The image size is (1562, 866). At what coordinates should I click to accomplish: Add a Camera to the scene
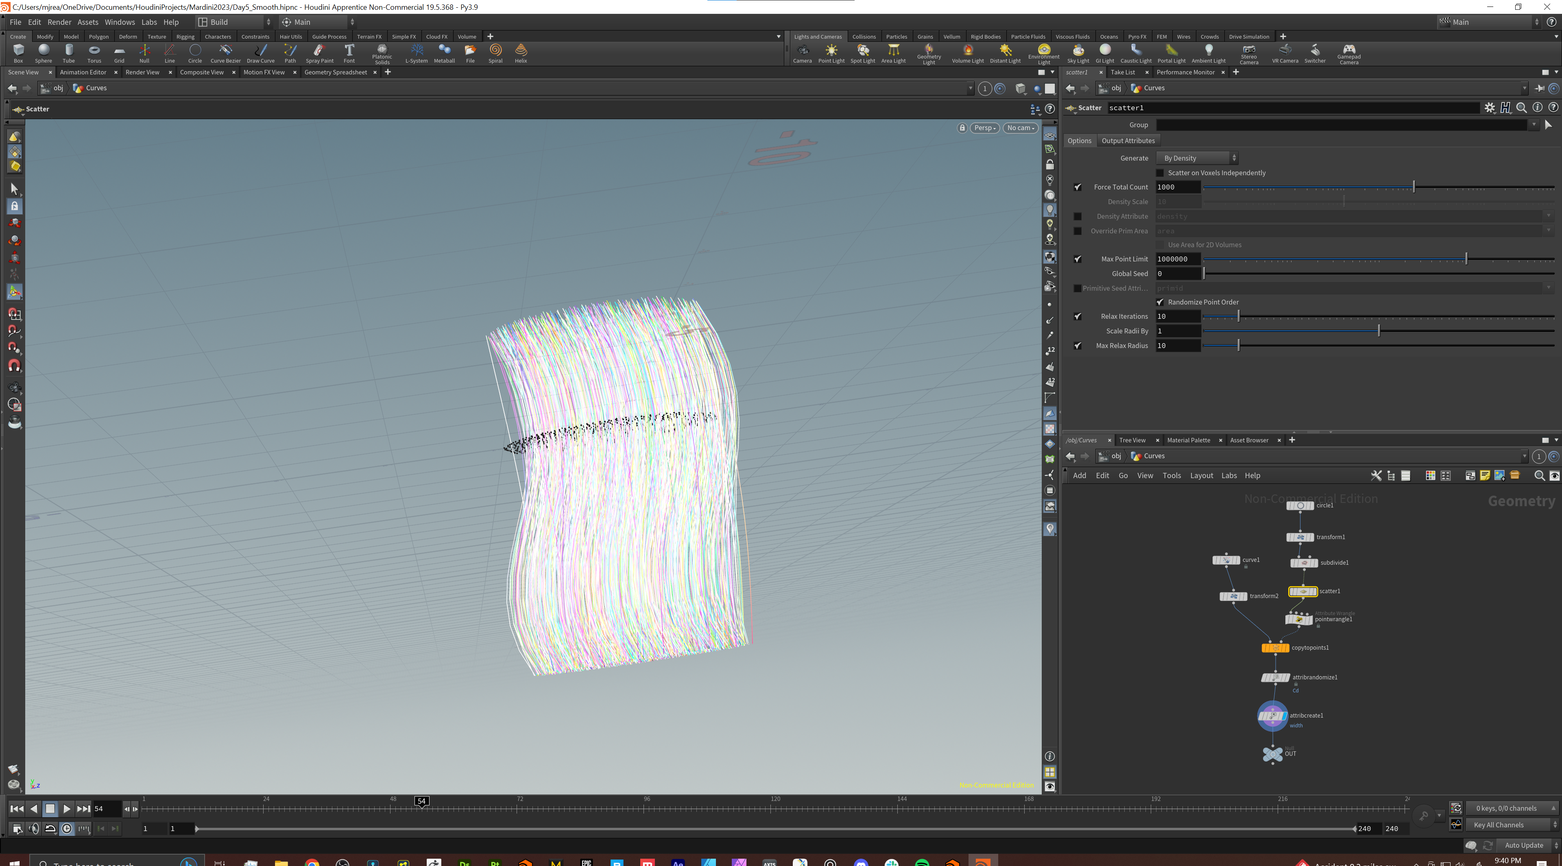click(802, 53)
